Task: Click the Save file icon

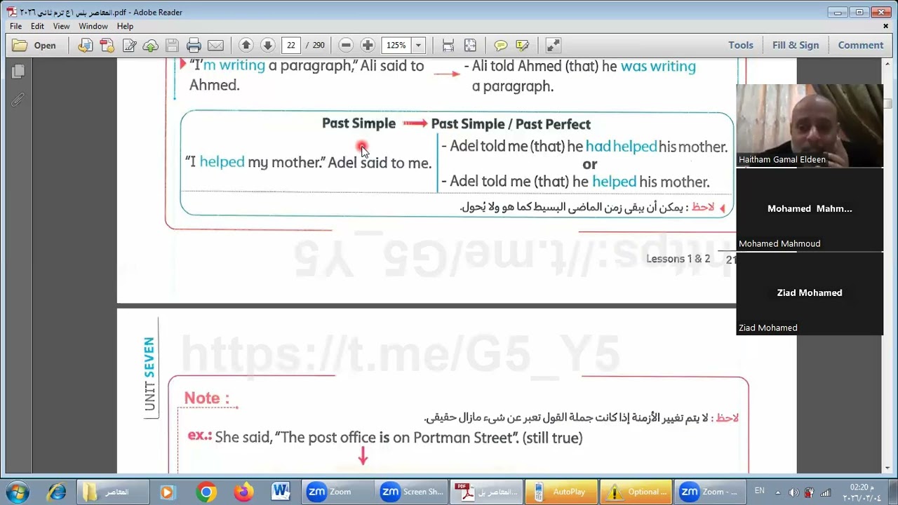Action: tap(172, 46)
